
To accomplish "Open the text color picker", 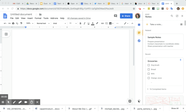I will 93,24.
